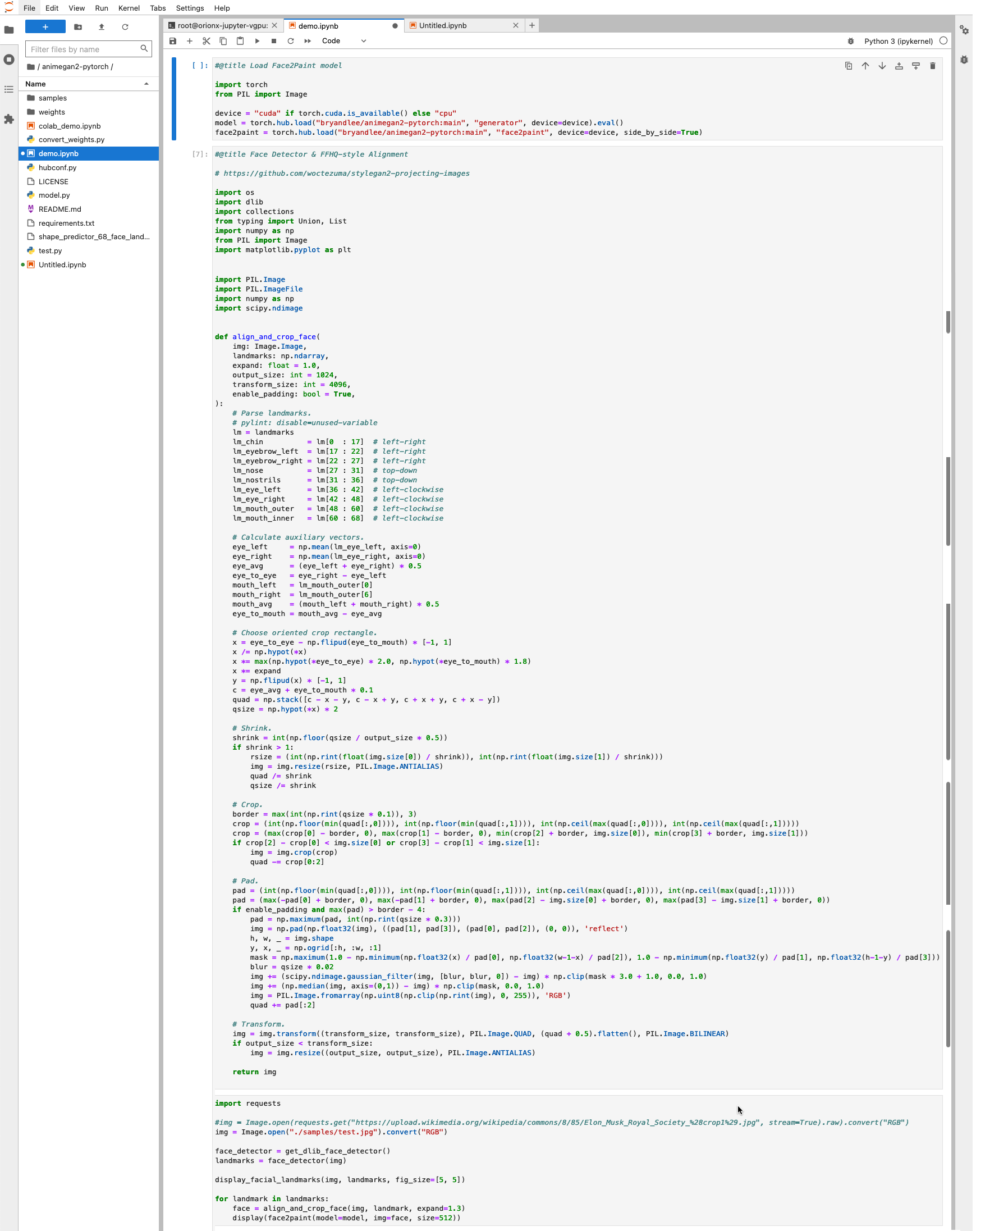
Task: Open the Property Inspector in right sidebar
Action: pos(964,30)
